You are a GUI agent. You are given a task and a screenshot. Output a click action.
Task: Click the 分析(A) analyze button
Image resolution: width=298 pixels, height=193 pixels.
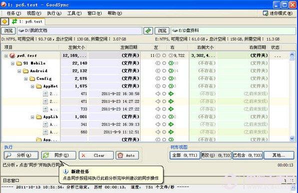point(21,155)
